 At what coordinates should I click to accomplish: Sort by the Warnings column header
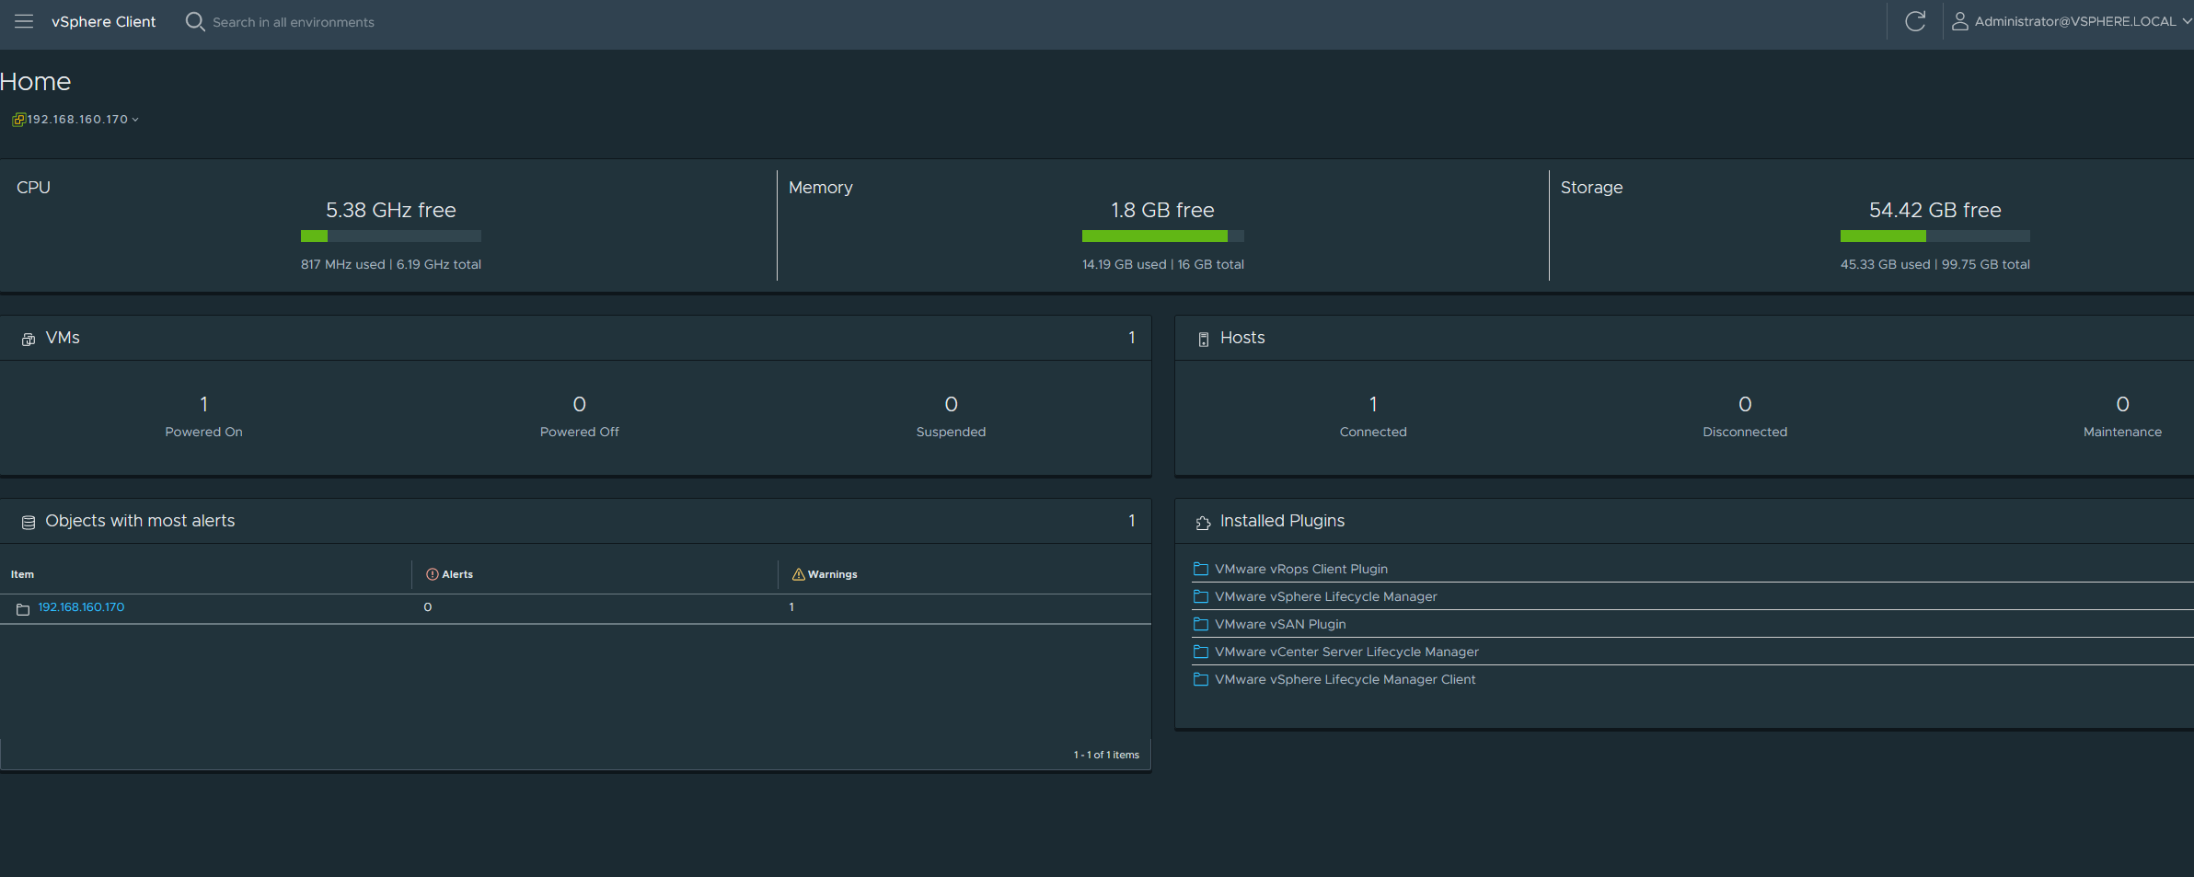tap(832, 574)
